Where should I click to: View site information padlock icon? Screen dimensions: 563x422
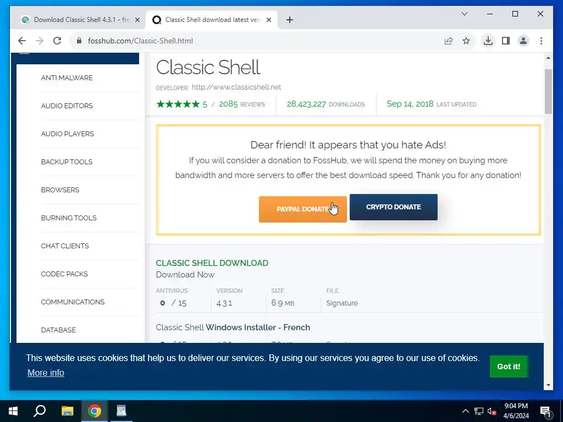point(79,41)
